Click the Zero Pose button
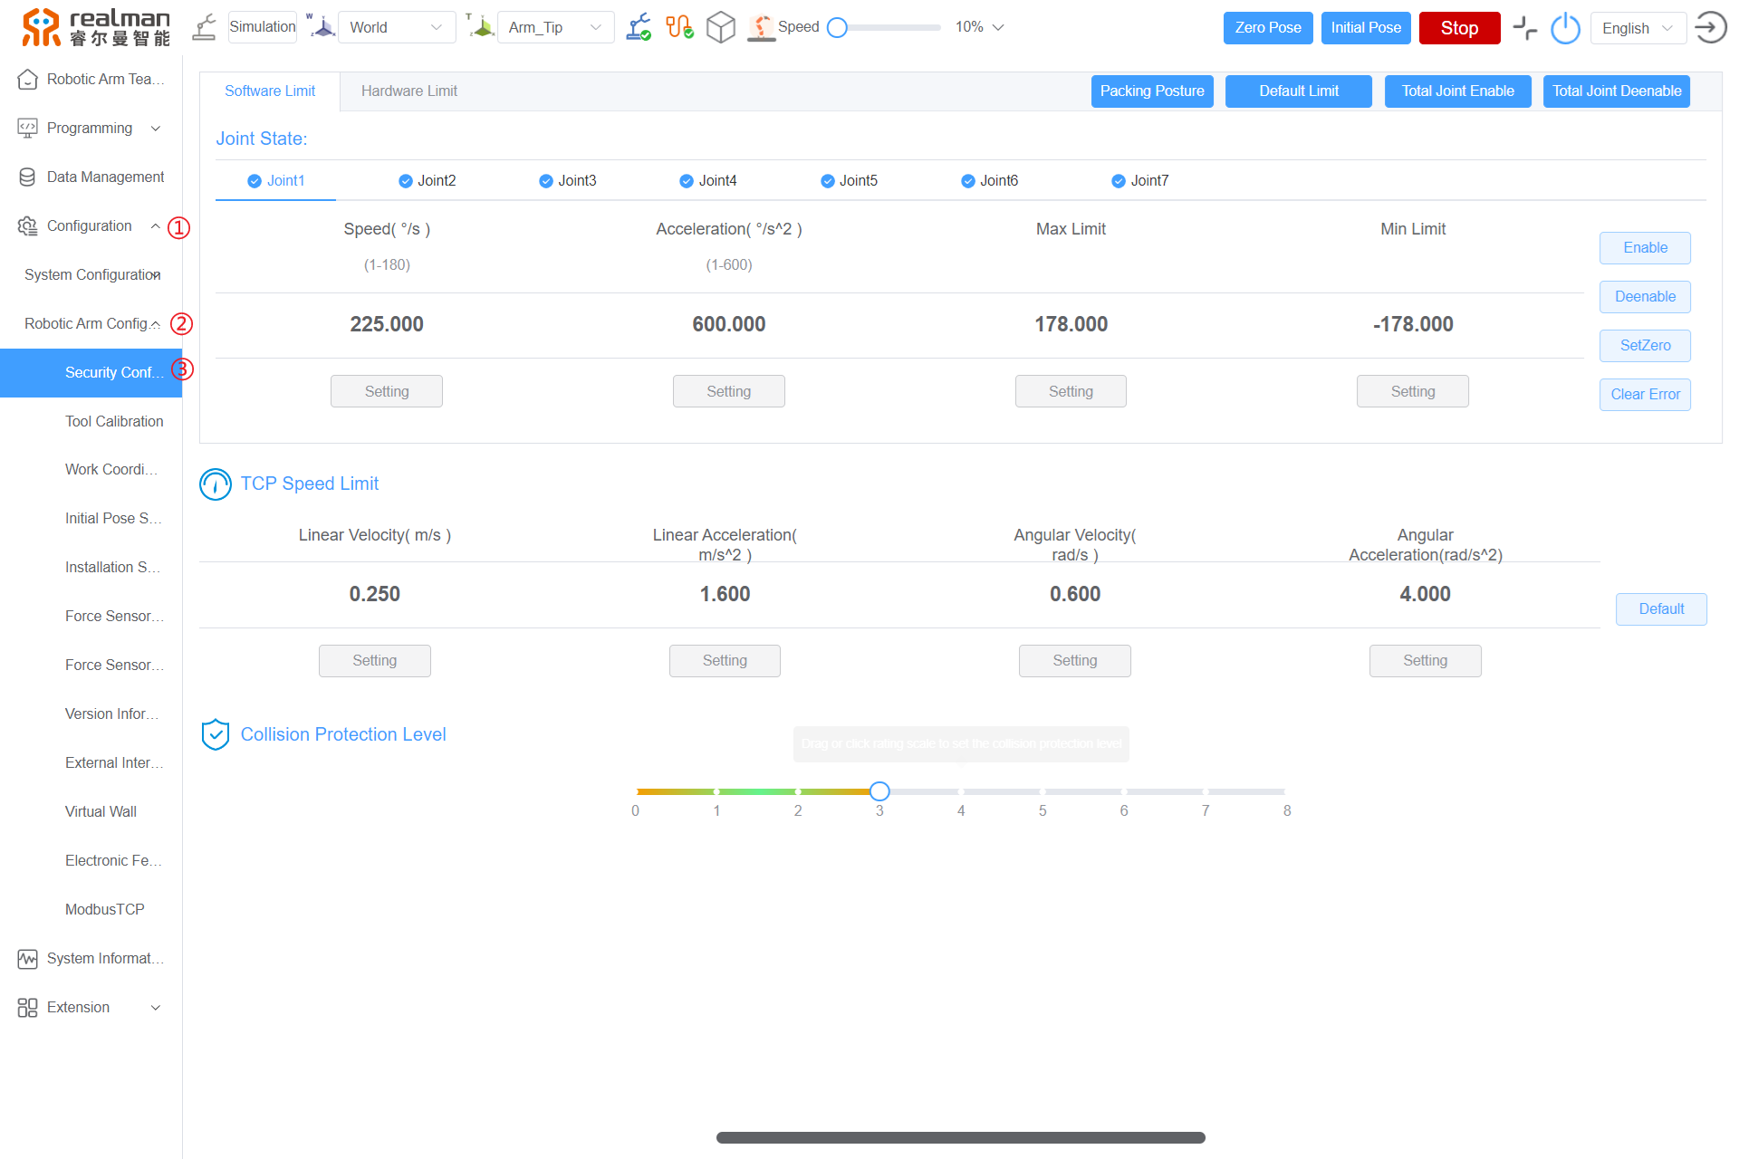1739x1159 pixels. [x=1268, y=28]
